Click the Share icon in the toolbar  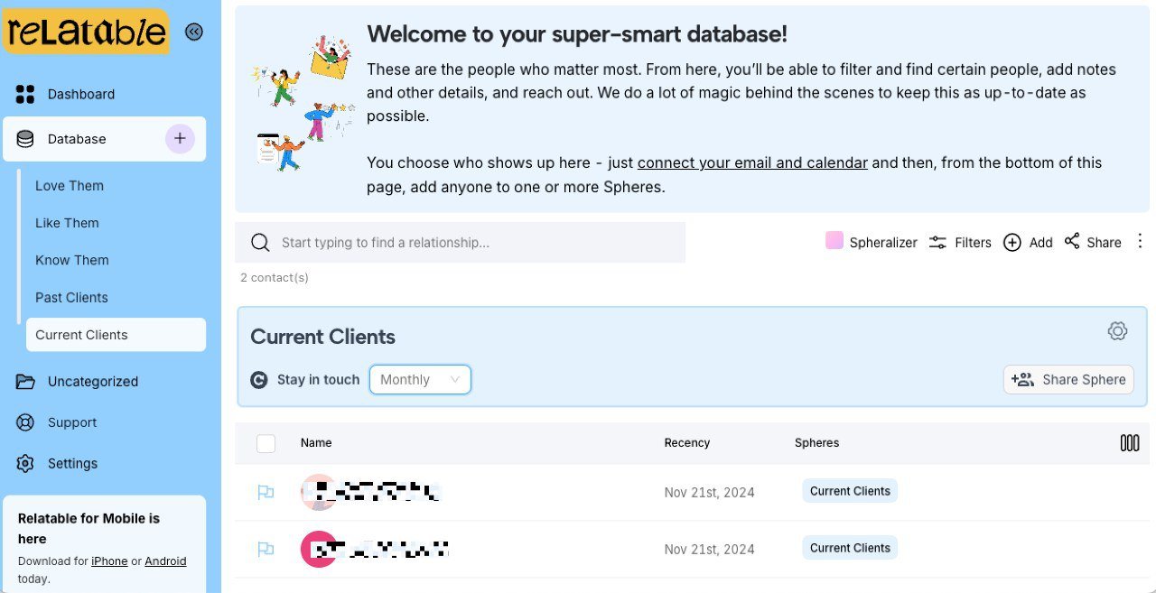coord(1072,242)
